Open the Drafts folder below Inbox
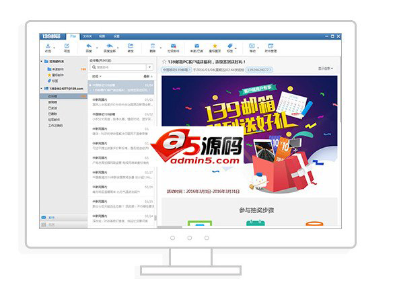Image resolution: width=393 pixels, height=293 pixels. (x=52, y=102)
